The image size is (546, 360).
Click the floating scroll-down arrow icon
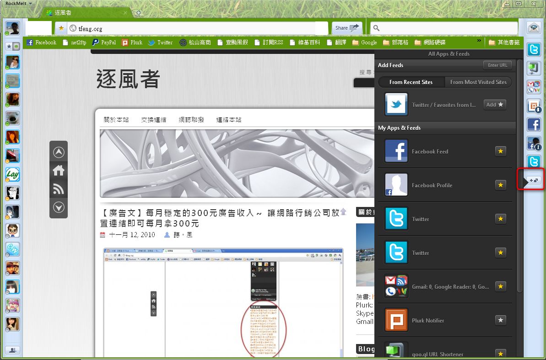(59, 207)
